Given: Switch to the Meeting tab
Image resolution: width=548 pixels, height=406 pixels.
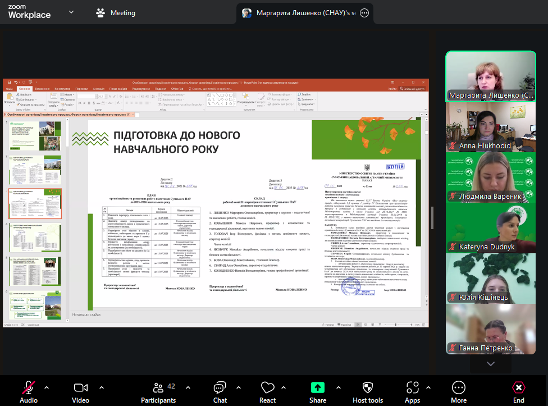Looking at the screenshot, I should click(116, 12).
